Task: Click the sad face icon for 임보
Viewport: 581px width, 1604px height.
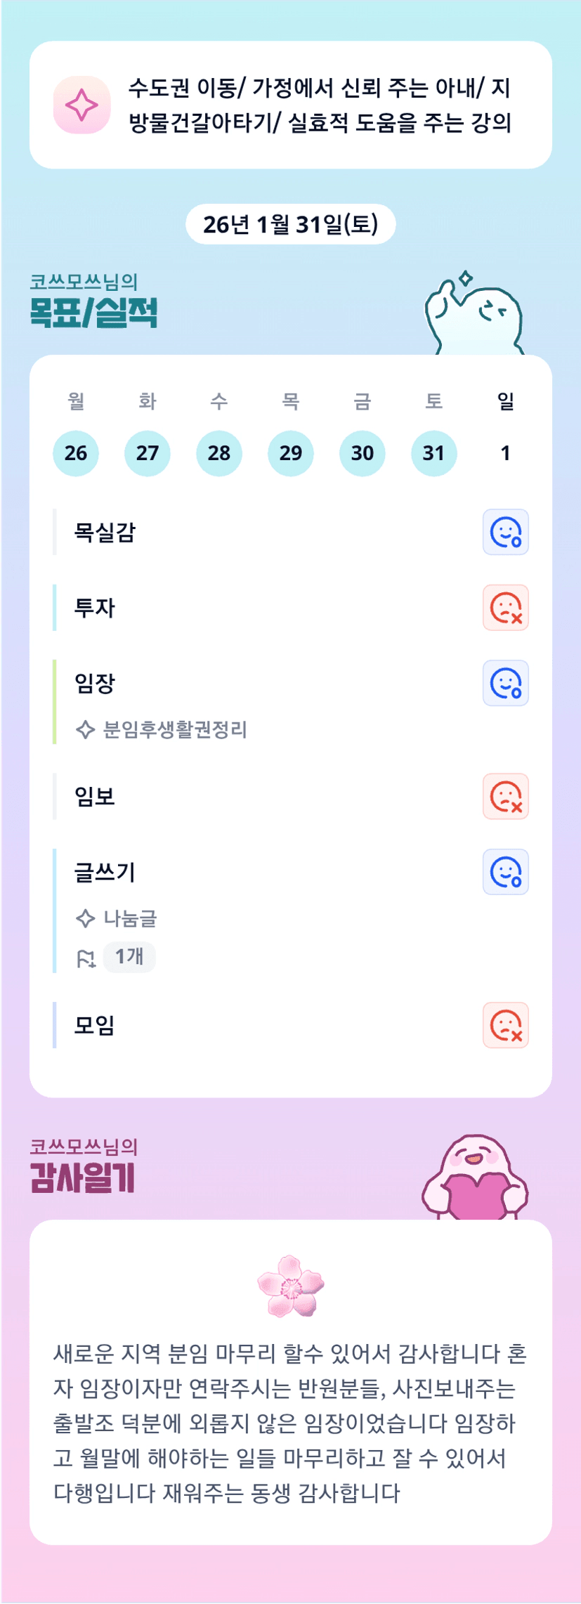Action: click(505, 797)
